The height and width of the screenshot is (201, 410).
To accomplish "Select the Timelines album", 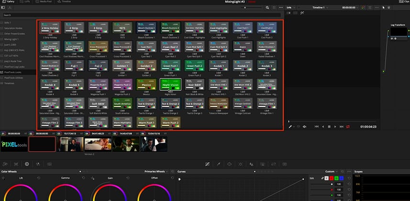I will click(x=9, y=83).
